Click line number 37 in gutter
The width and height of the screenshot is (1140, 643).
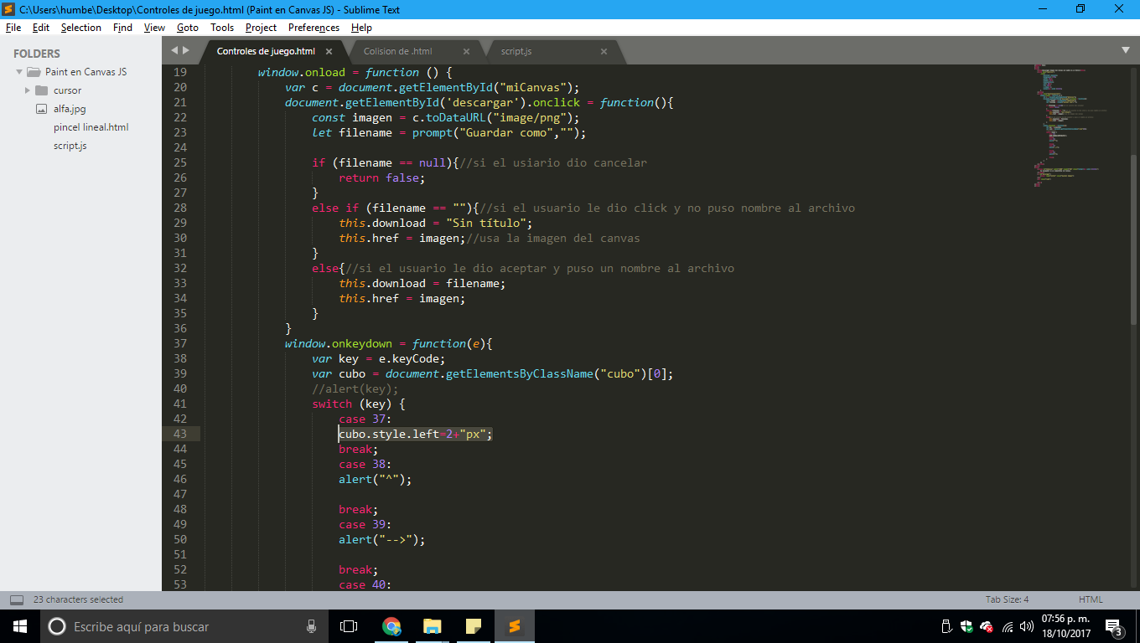point(180,343)
